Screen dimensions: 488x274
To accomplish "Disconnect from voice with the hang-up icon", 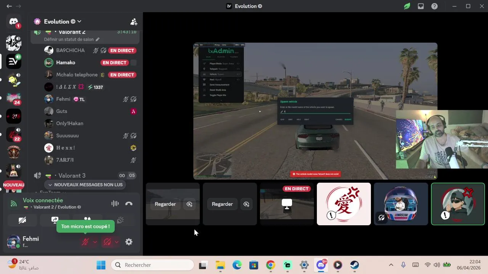I will [129, 204].
